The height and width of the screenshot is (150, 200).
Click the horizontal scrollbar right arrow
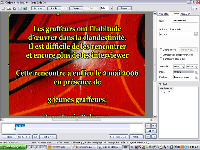point(151,120)
